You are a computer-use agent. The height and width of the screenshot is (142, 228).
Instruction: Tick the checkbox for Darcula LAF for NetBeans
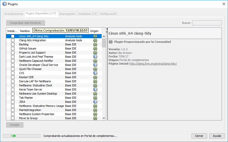(x=13, y=81)
